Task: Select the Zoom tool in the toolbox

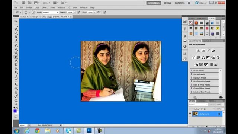Action: click(x=16, y=104)
